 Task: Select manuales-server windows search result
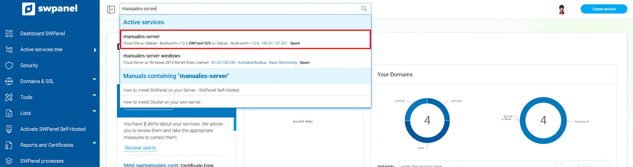tap(245, 59)
